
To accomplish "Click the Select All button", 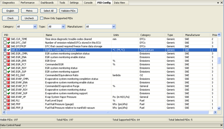I will (x=48, y=11).
